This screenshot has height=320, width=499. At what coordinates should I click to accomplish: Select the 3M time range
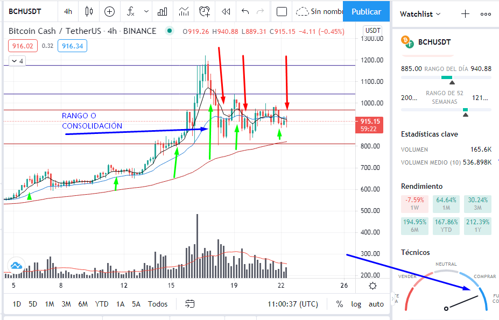(x=66, y=304)
